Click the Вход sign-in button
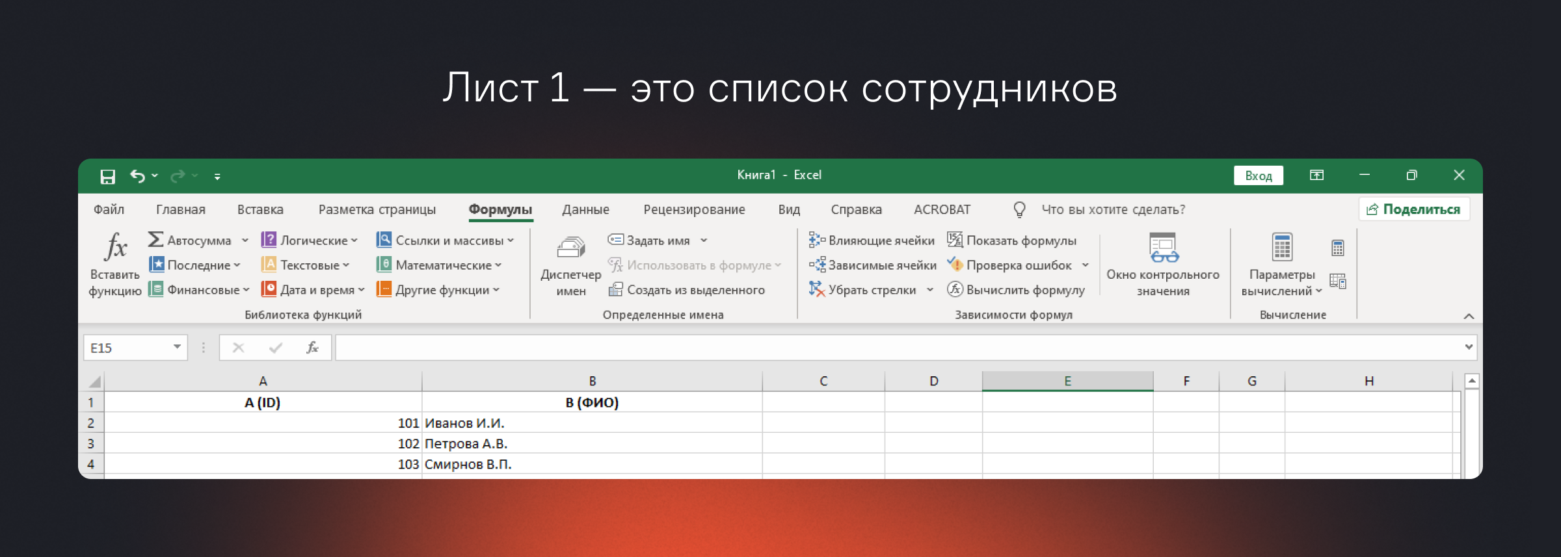Viewport: 1561px width, 557px height. pyautogui.click(x=1258, y=175)
